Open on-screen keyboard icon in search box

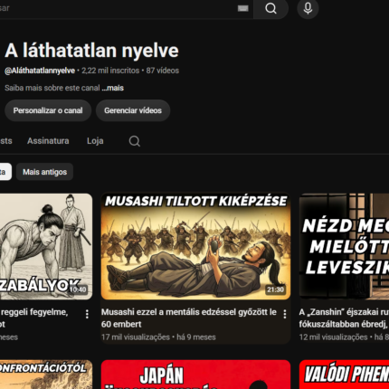pyautogui.click(x=242, y=8)
